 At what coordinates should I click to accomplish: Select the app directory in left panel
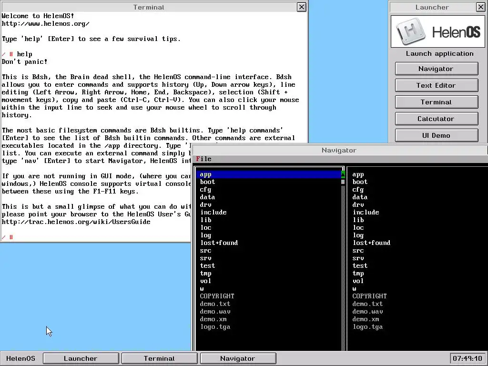pyautogui.click(x=269, y=174)
